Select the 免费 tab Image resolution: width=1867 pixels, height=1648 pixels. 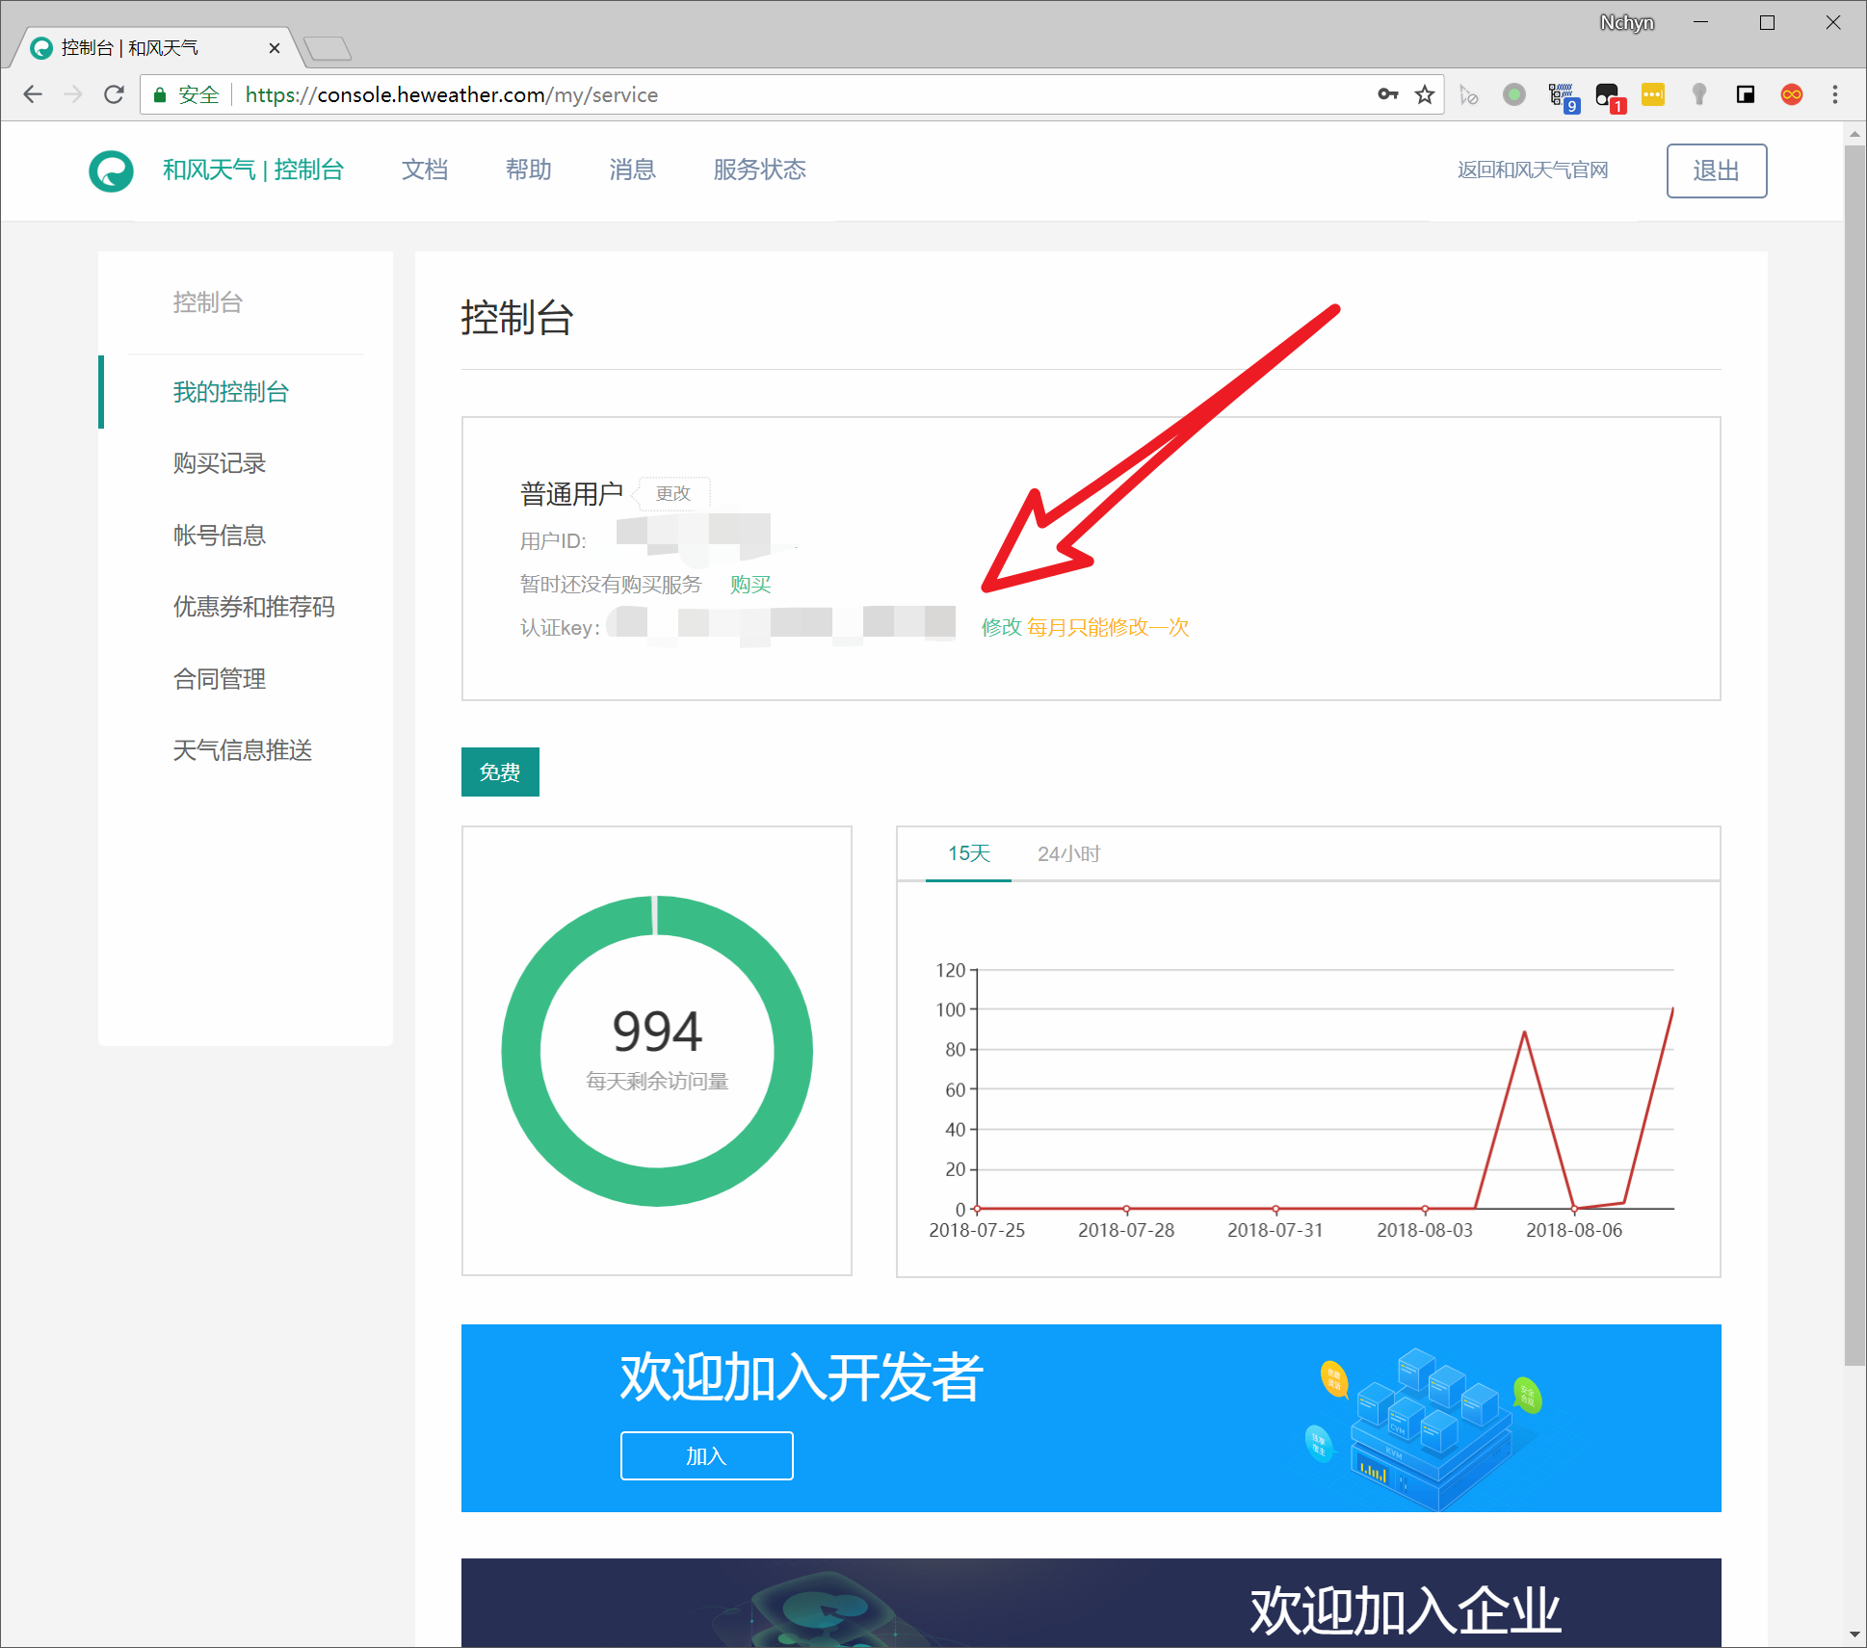(500, 772)
